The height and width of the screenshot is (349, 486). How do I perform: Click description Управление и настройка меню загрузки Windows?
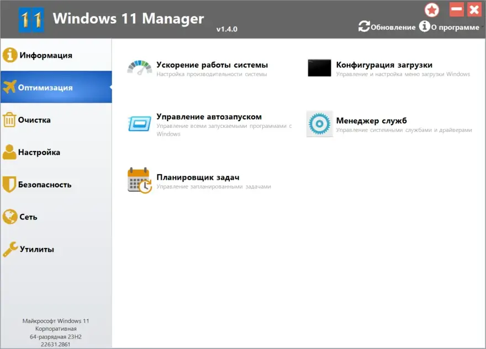click(x=403, y=74)
